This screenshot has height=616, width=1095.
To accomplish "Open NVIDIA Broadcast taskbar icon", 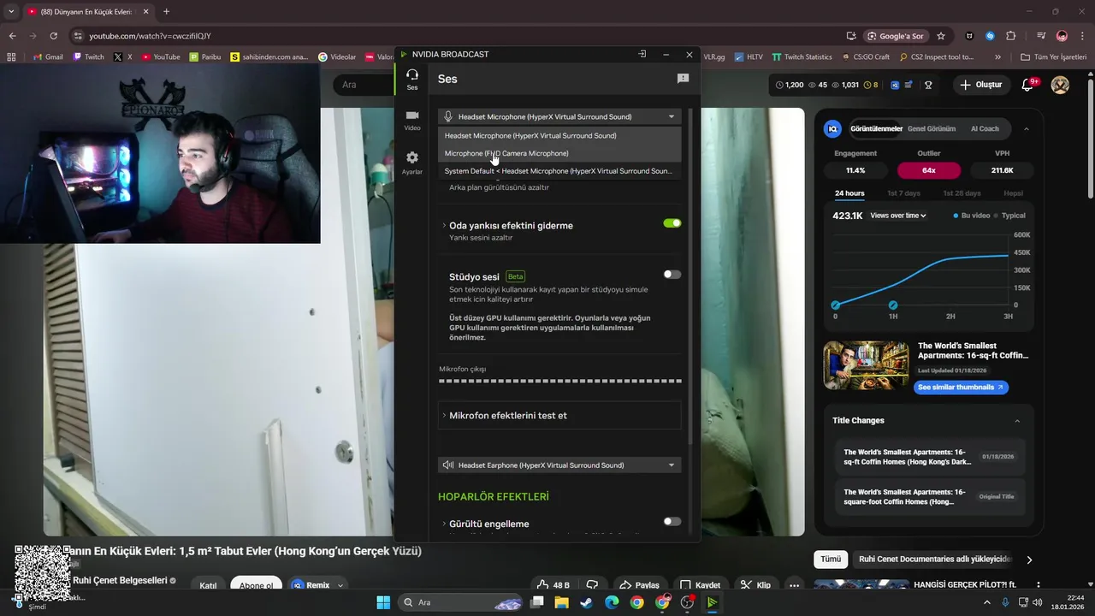I will click(712, 602).
